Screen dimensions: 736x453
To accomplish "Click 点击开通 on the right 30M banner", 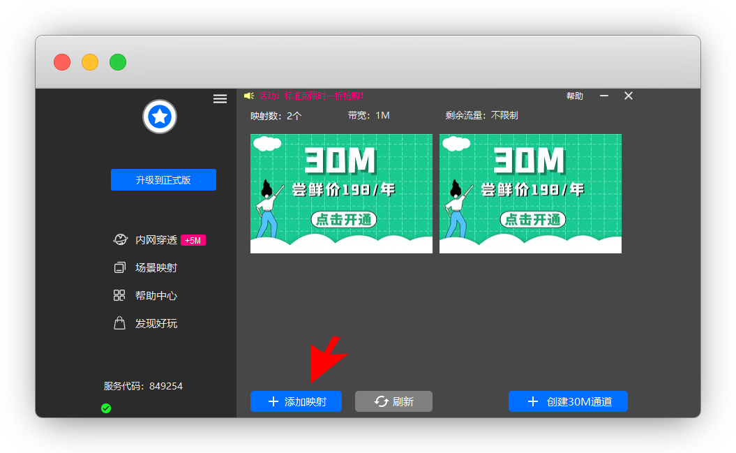I will pyautogui.click(x=532, y=220).
